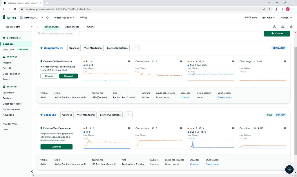Switch to the App Services tab
Viewport: 297px width, 177px height.
(72, 27)
